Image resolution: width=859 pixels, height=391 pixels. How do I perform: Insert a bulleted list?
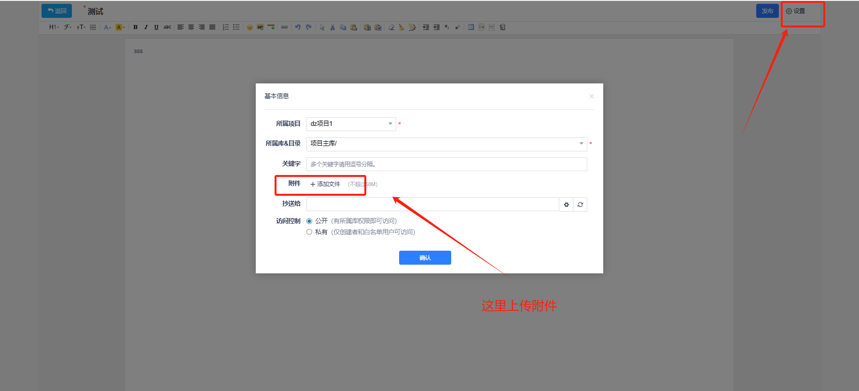tap(236, 27)
